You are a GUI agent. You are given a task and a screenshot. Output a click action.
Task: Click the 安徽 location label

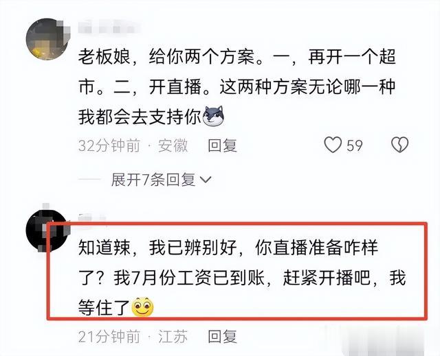[173, 145]
